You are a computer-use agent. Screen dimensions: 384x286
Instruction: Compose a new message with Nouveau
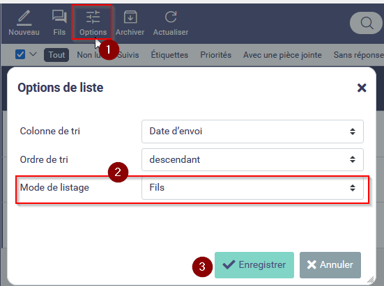(24, 23)
